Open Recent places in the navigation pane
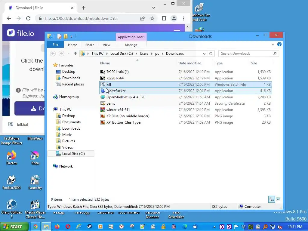The image size is (308, 231). [x=73, y=84]
